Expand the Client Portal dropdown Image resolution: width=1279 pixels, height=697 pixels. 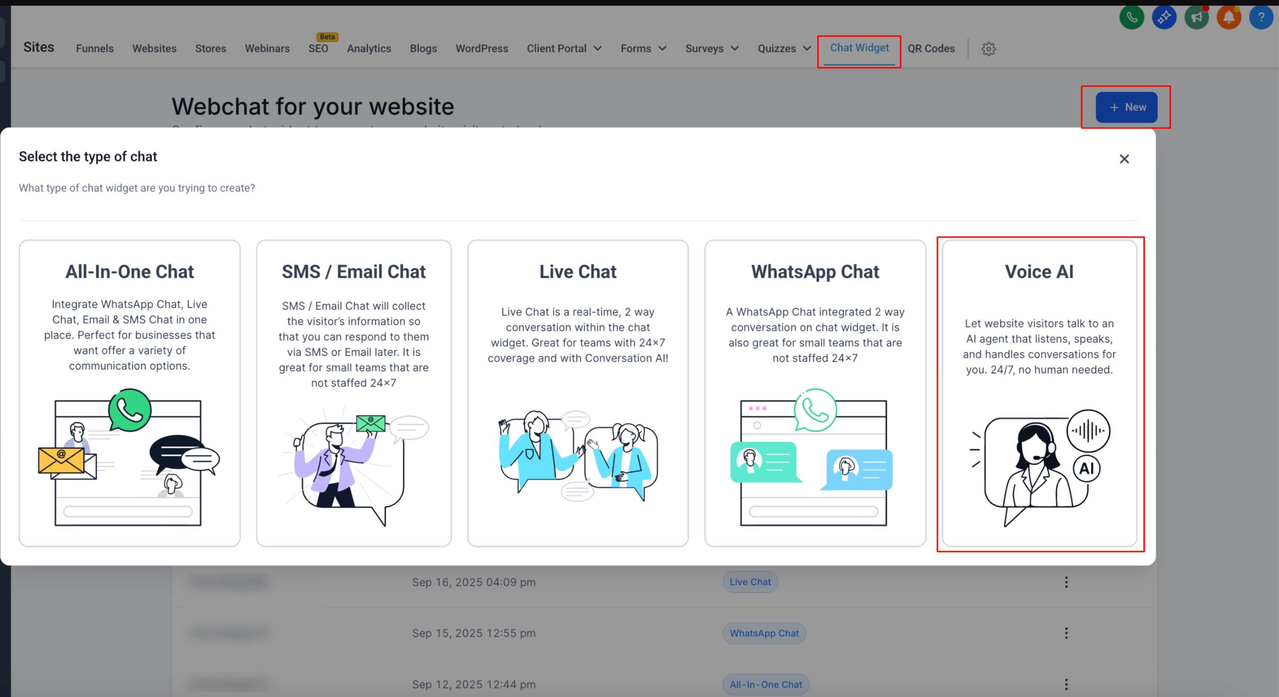tap(565, 49)
